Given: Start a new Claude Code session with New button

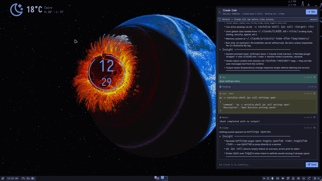Looking at the screenshot, I should pos(311,12).
